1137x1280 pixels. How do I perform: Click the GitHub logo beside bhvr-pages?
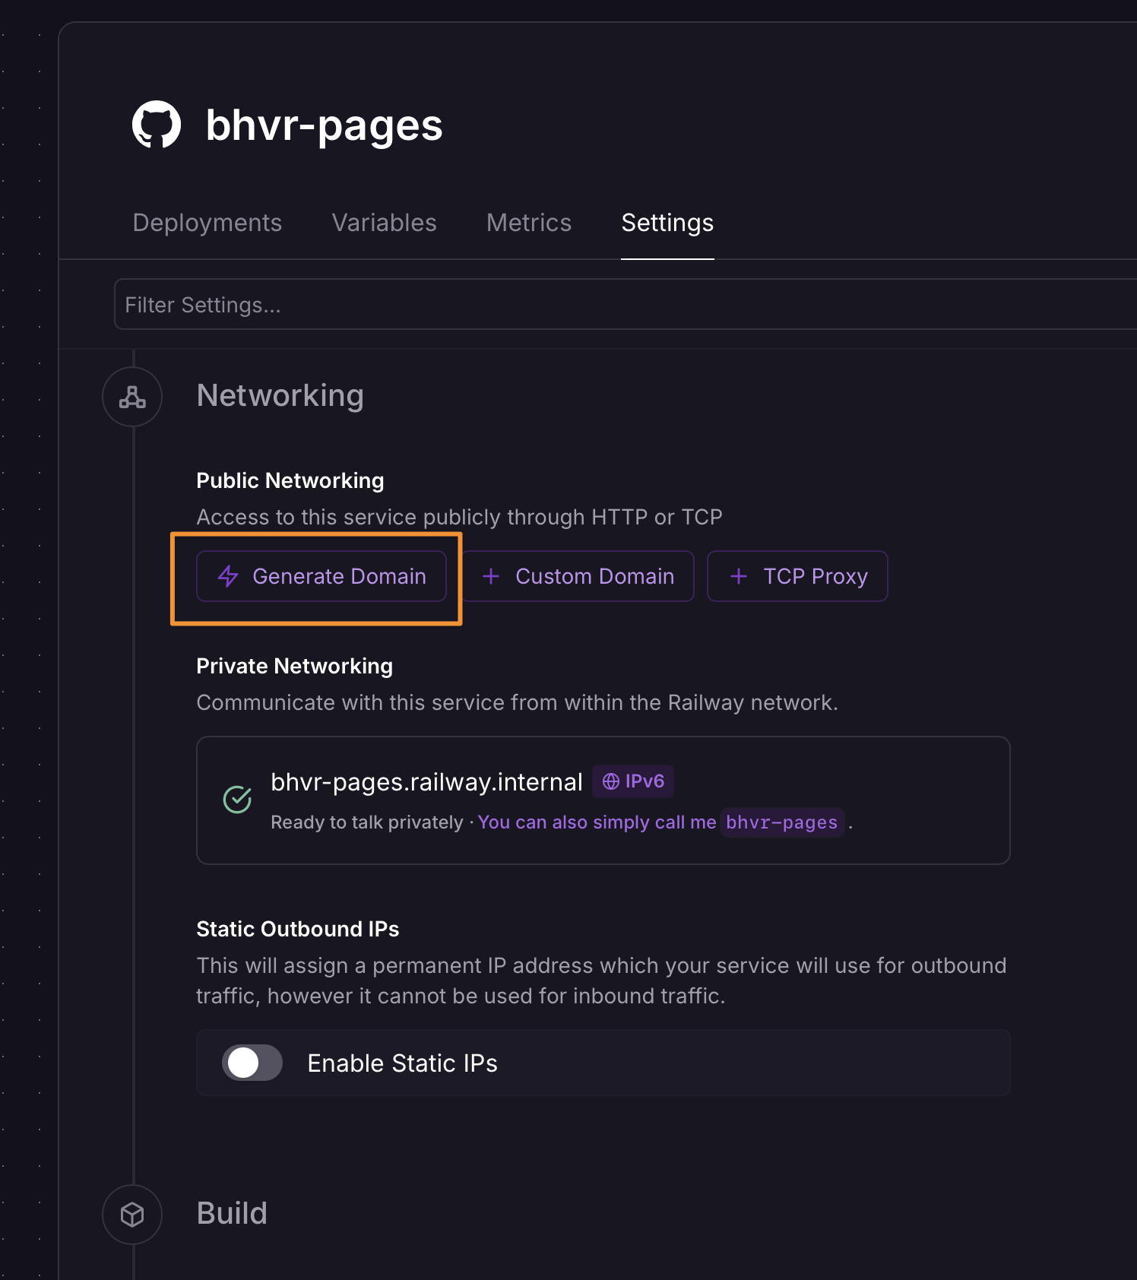157,125
